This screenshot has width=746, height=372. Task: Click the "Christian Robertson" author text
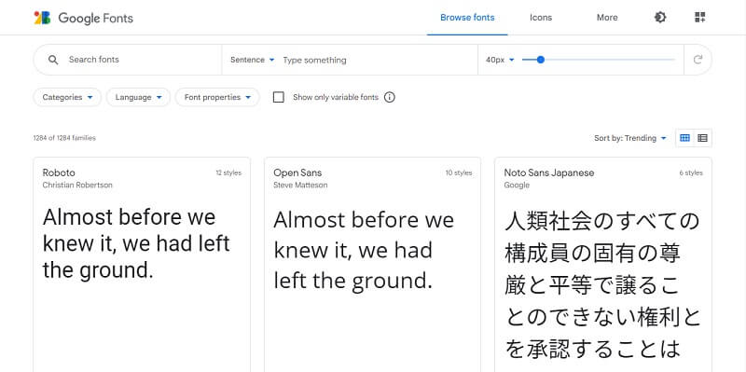(77, 185)
